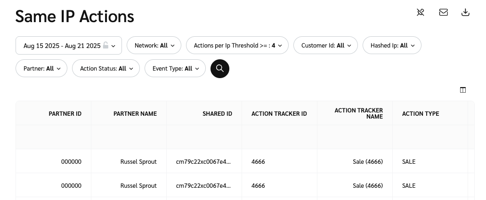Select first row's Russel Sprout cell

pyautogui.click(x=138, y=162)
